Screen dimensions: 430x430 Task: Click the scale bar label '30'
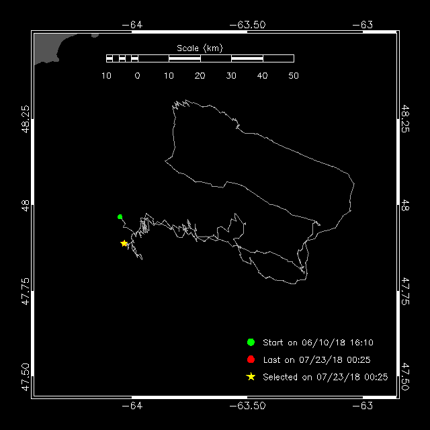pyautogui.click(x=231, y=76)
